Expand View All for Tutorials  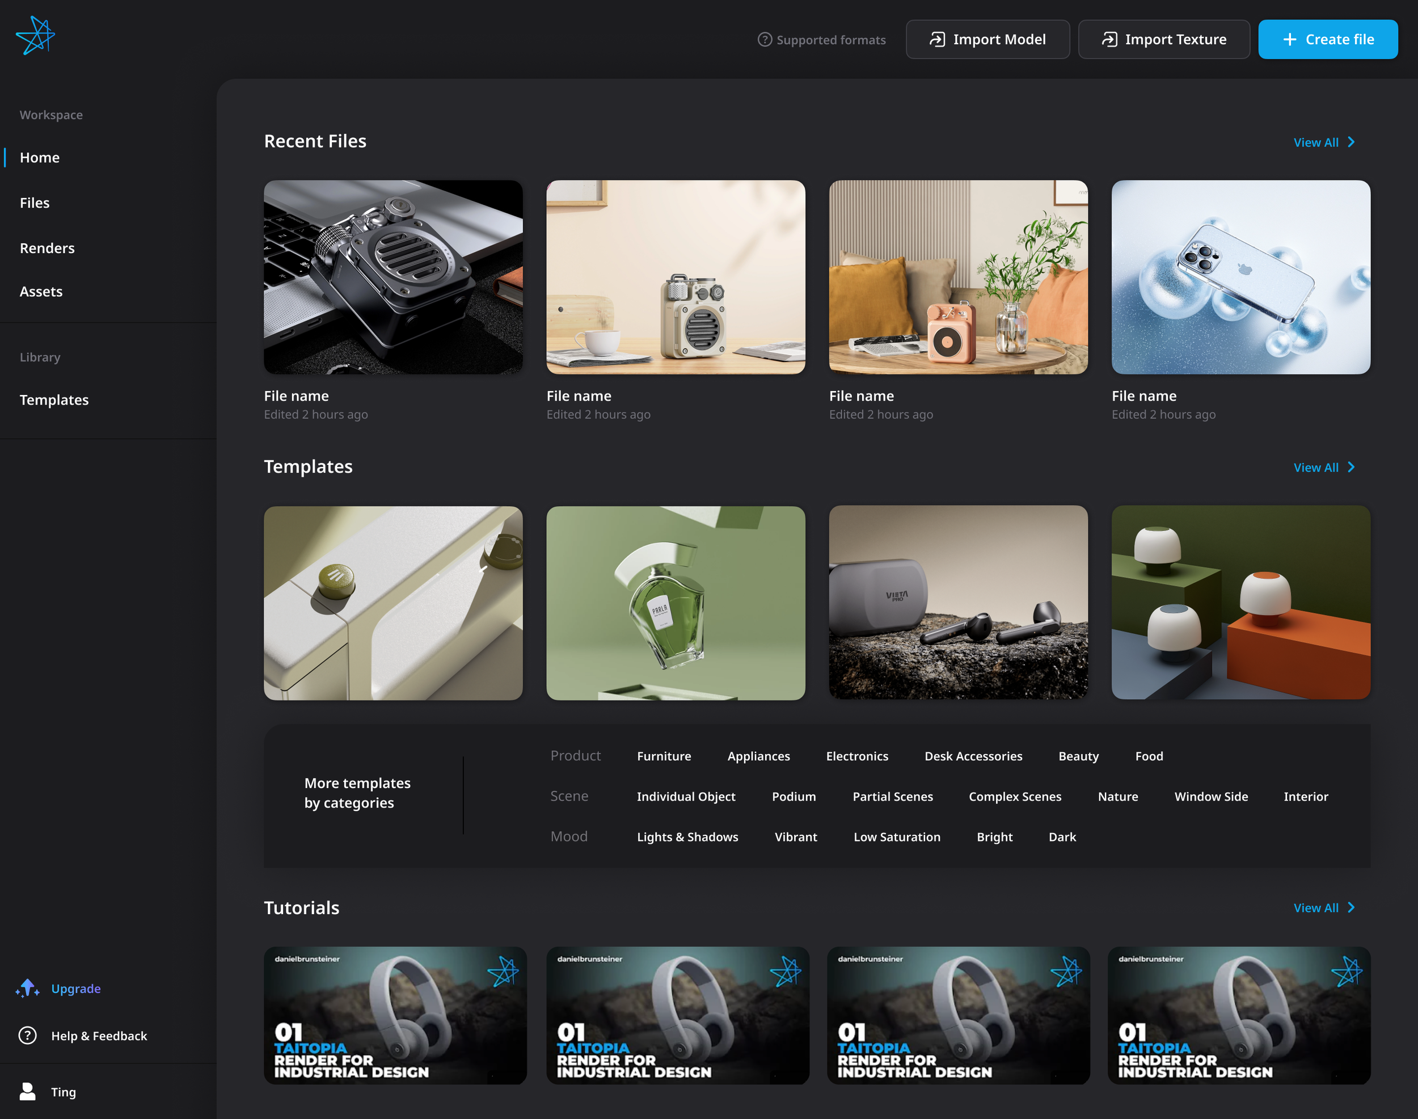click(1323, 907)
